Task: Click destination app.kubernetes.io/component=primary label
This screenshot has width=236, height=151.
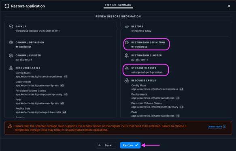Action: [x=155, y=107]
